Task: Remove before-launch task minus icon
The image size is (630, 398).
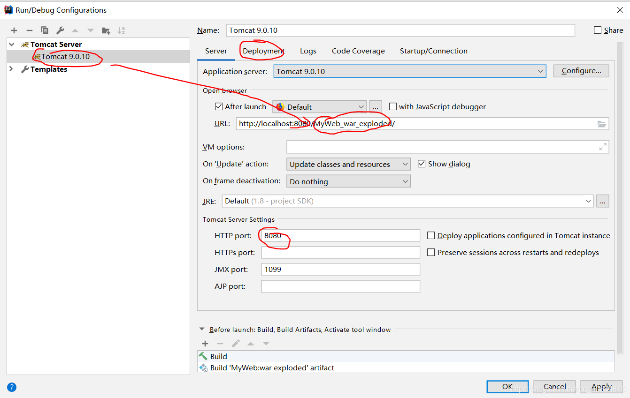Action: tap(220, 344)
